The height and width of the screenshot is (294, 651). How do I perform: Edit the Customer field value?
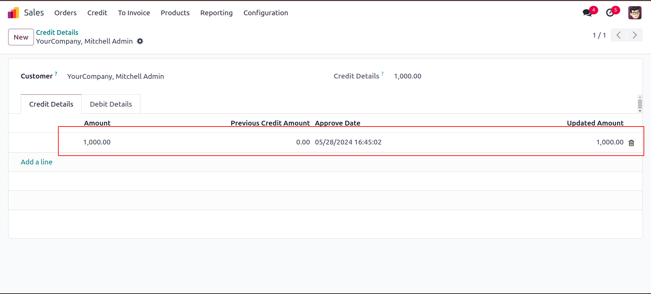click(116, 76)
